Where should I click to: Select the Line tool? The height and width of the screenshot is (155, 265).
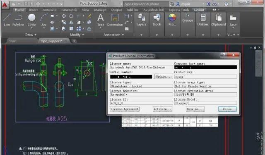(7, 20)
